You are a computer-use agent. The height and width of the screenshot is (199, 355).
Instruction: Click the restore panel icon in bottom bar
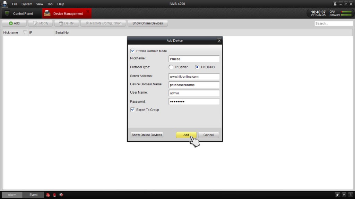click(x=344, y=195)
